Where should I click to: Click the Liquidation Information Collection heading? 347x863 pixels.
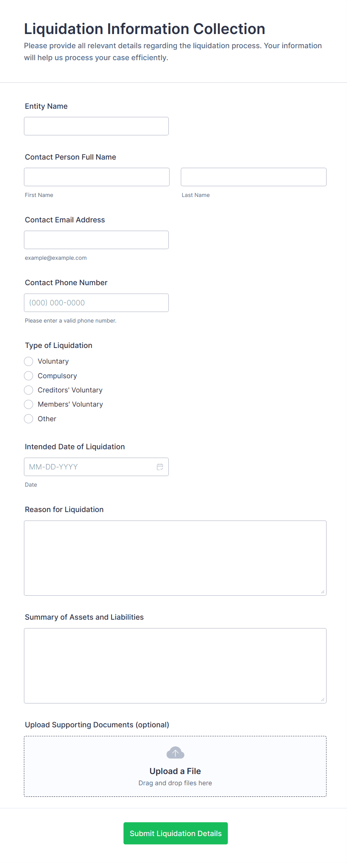click(144, 29)
